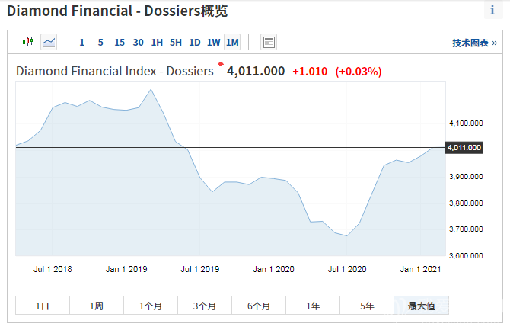Open the 技术图表 technical chart link
Image resolution: width=510 pixels, height=330 pixels.
coord(474,43)
